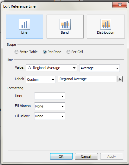Select the Line reference type
Image resolution: width=129 pixels, height=165 pixels.
24,26
